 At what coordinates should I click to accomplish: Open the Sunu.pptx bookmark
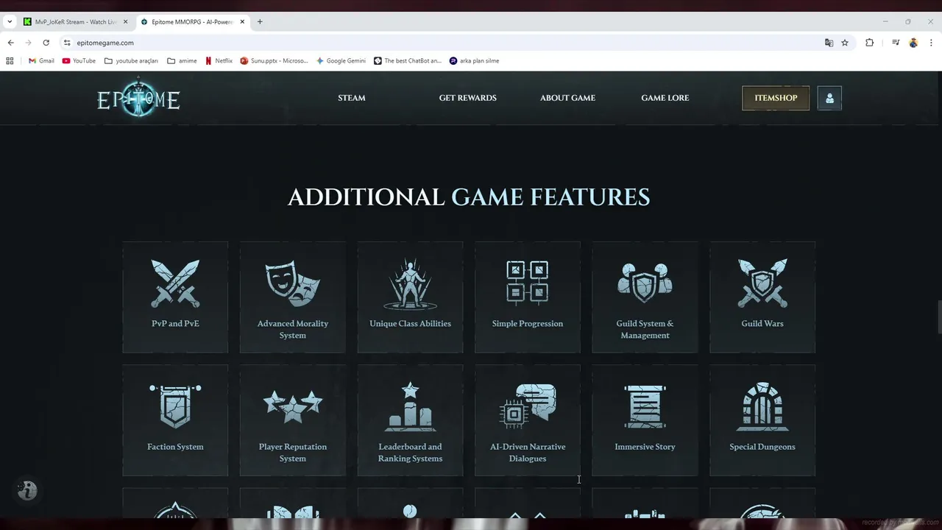[x=275, y=61]
